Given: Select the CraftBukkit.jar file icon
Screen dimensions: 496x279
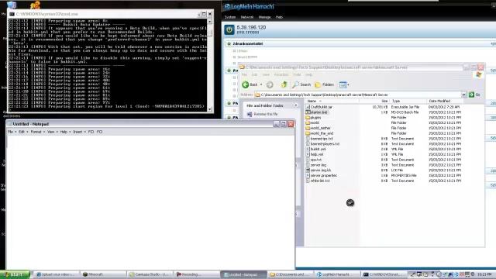Looking at the screenshot, I should (x=308, y=107).
